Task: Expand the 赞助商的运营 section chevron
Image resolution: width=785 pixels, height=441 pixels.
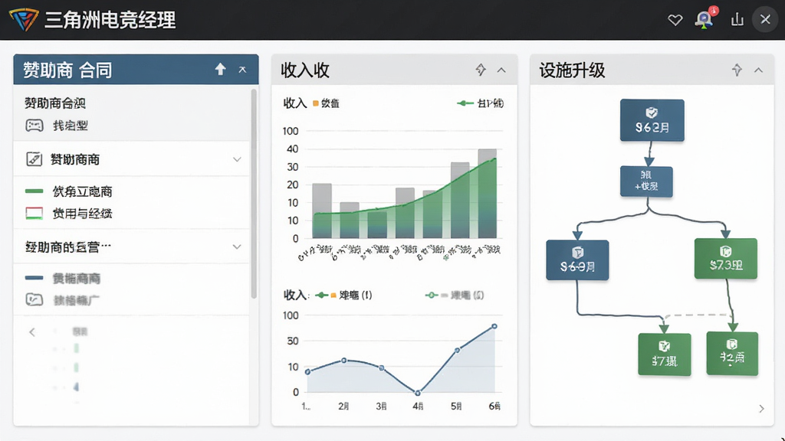Action: pyautogui.click(x=237, y=247)
